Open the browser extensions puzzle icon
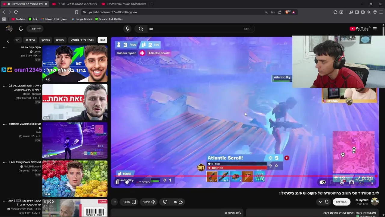Viewport: 385px width, 217px height. (x=335, y=12)
